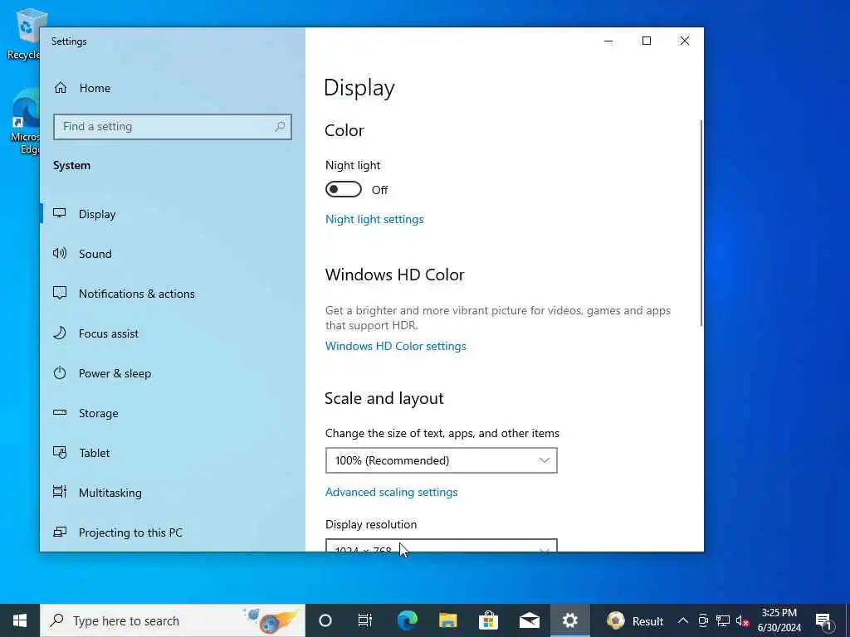Open Task View from the taskbar
The image size is (850, 637).
point(365,620)
